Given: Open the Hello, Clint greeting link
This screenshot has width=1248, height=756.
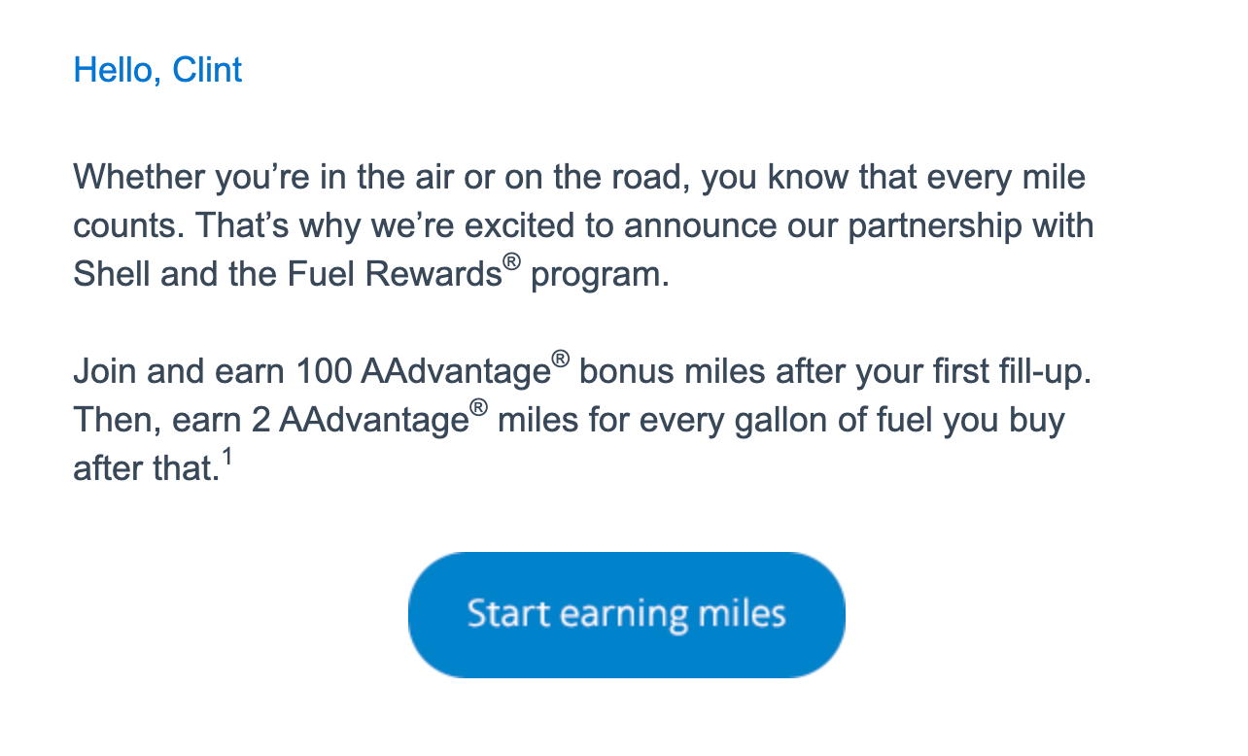Looking at the screenshot, I should click(156, 70).
